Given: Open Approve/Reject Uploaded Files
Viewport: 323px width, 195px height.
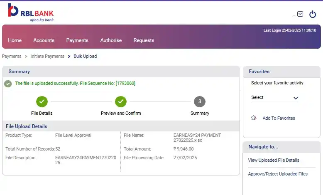Looking at the screenshot, I should pos(278,174).
